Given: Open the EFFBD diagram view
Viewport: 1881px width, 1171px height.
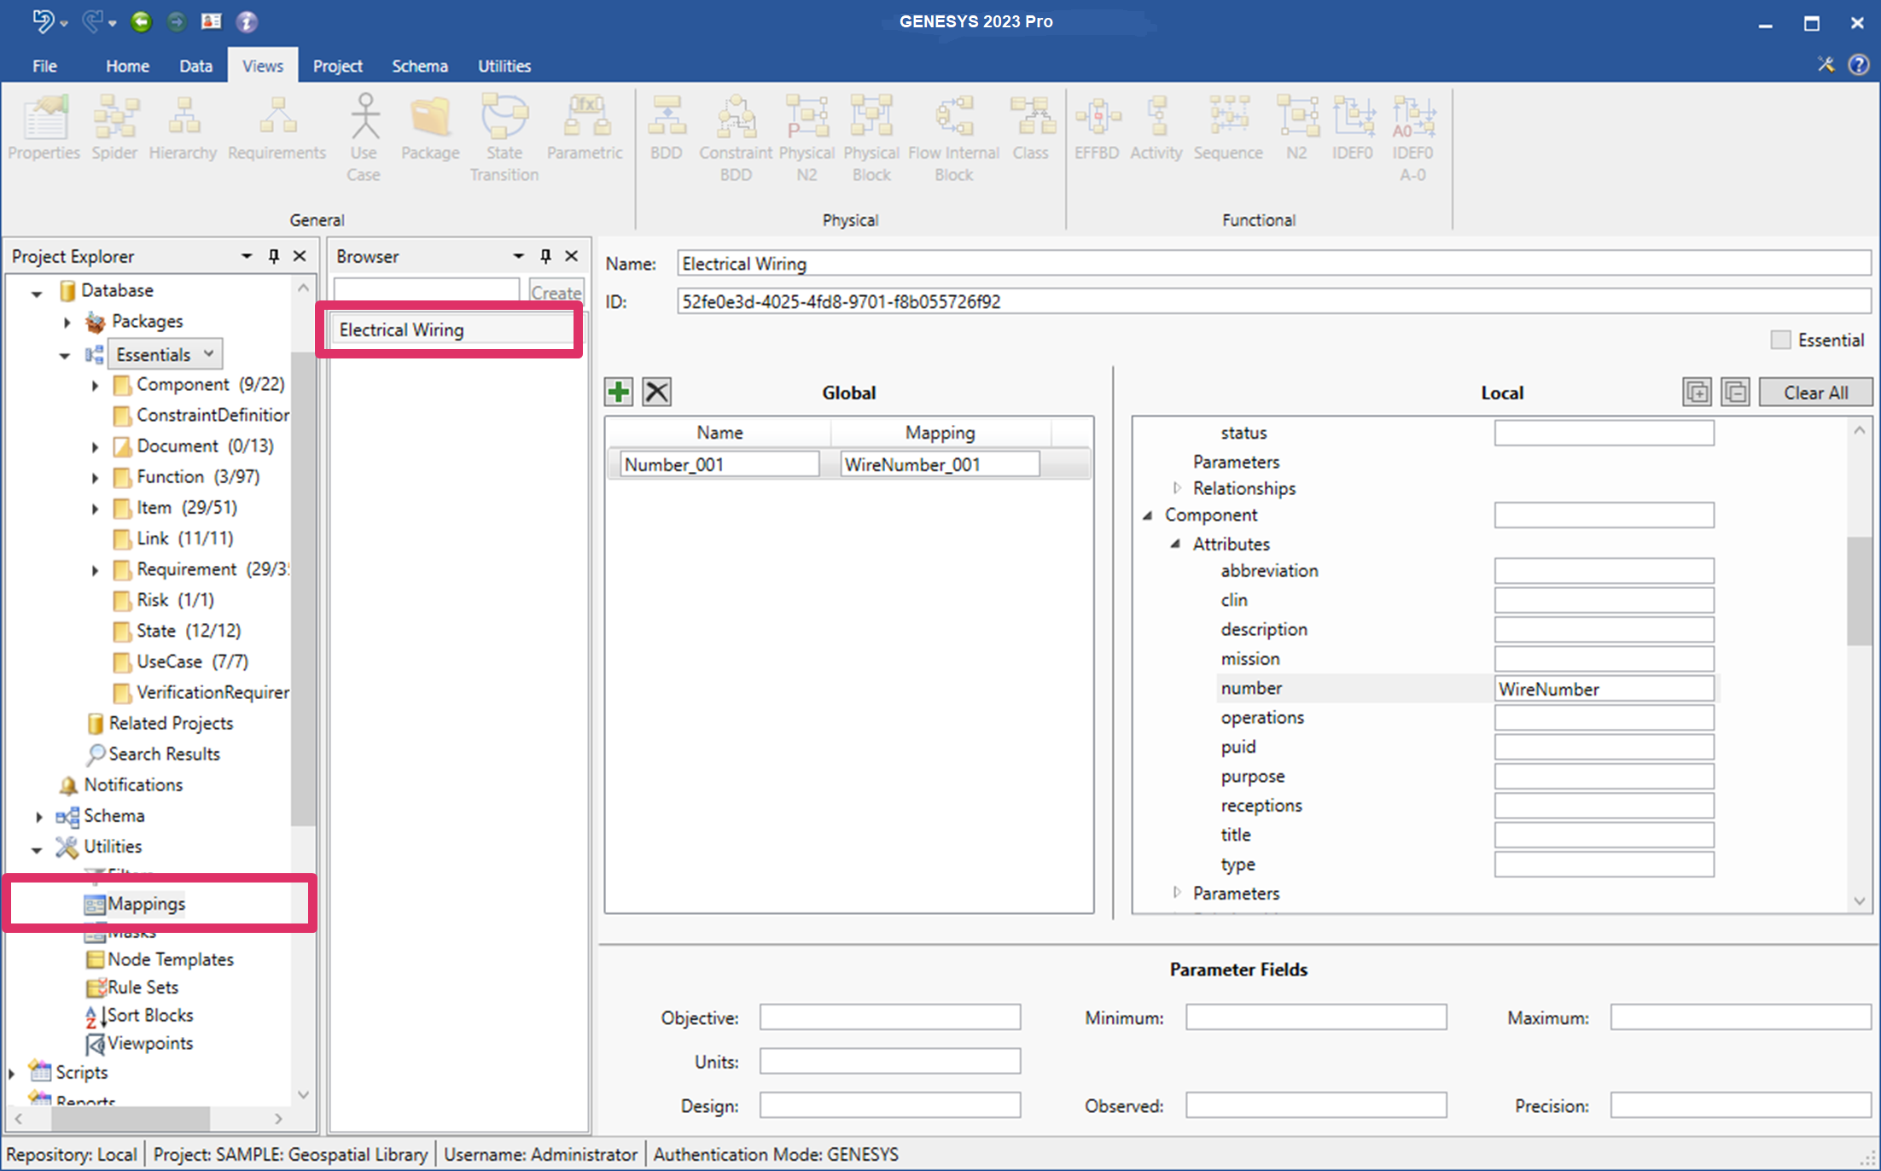Looking at the screenshot, I should pyautogui.click(x=1097, y=128).
